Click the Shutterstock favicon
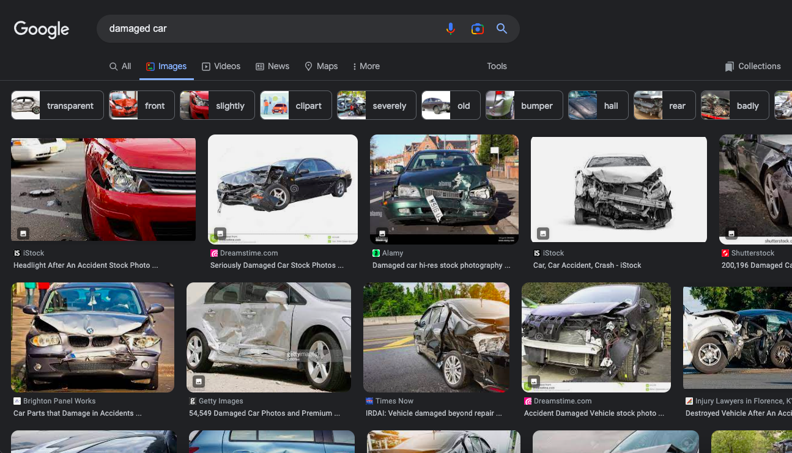Screen dimensions: 792x453 [725, 253]
